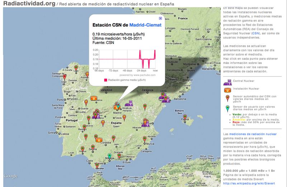This screenshot has width=287, height=187.
Task: Open the CSN link in sidebar text
Action: pyautogui.click(x=255, y=33)
